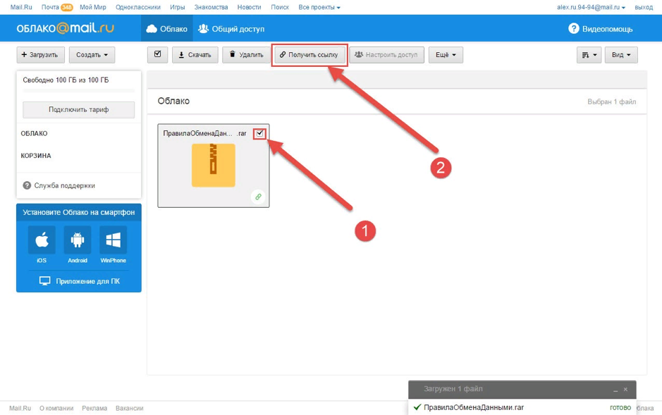Click Свободно 100 ГБ из 100 ГБ text
Image resolution: width=662 pixels, height=415 pixels.
coord(66,80)
